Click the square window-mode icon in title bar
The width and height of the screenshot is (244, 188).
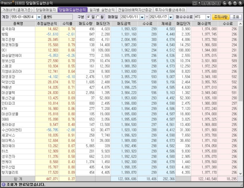click(x=194, y=3)
